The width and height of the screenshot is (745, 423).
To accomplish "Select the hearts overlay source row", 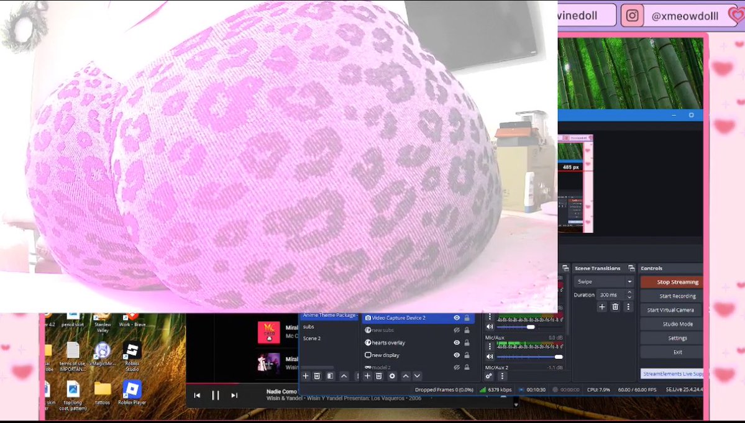I will 418,342.
